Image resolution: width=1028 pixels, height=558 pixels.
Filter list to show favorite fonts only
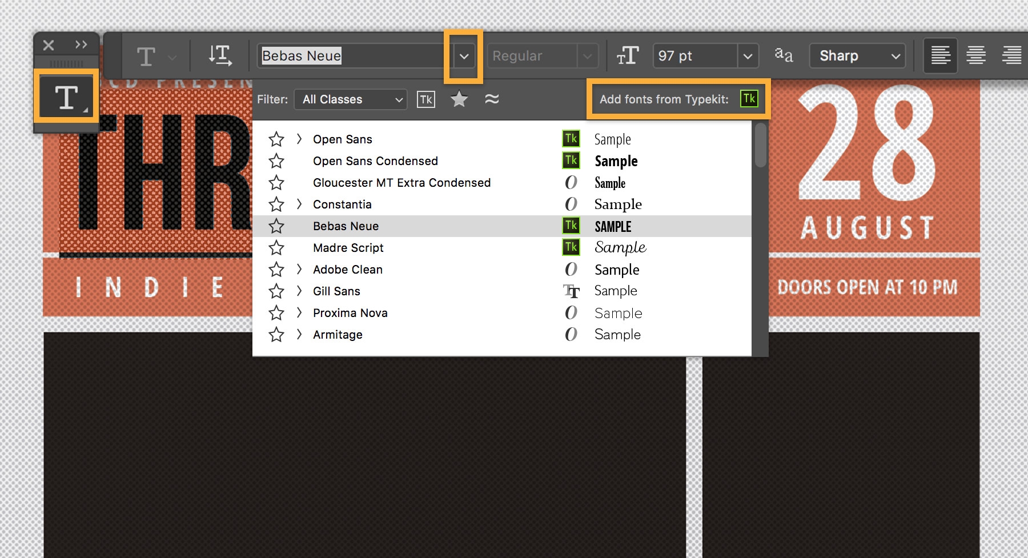point(459,99)
